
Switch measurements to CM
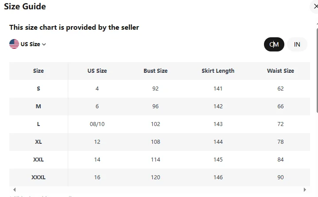pos(274,44)
